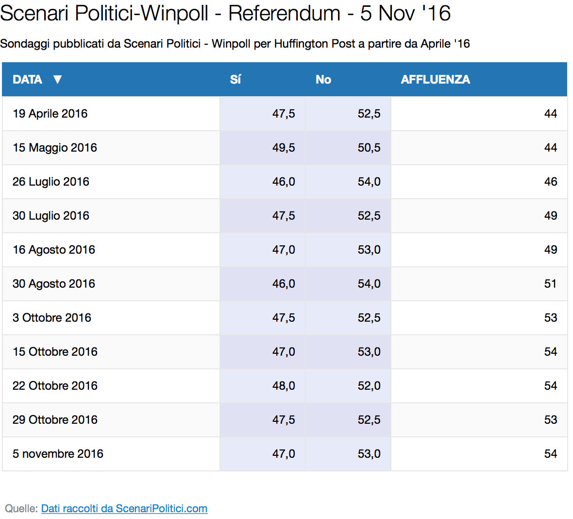Screen dimensions: 573x519
Task: Select the 30 Agosto 2016 row
Action: tap(285, 284)
